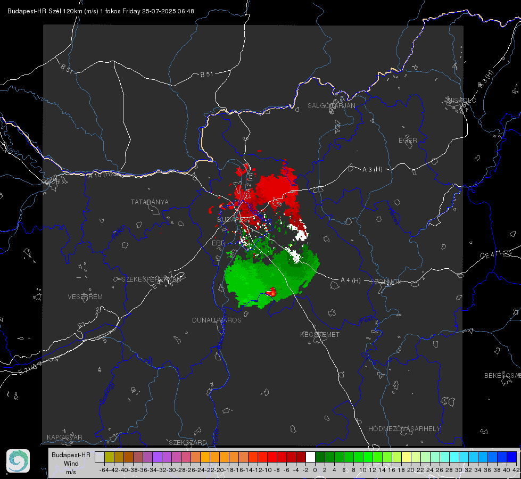Click the EGER city label
Screen dimensions: 521x479
click(x=408, y=141)
